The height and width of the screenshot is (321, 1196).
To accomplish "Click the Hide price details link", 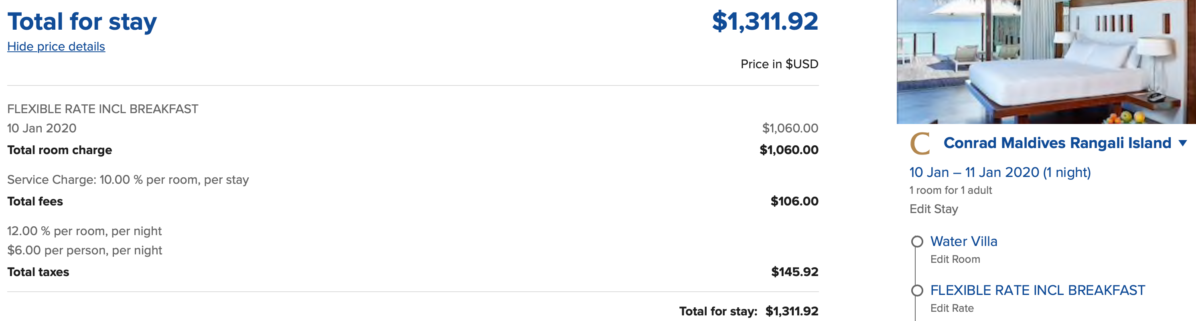I will (x=56, y=47).
